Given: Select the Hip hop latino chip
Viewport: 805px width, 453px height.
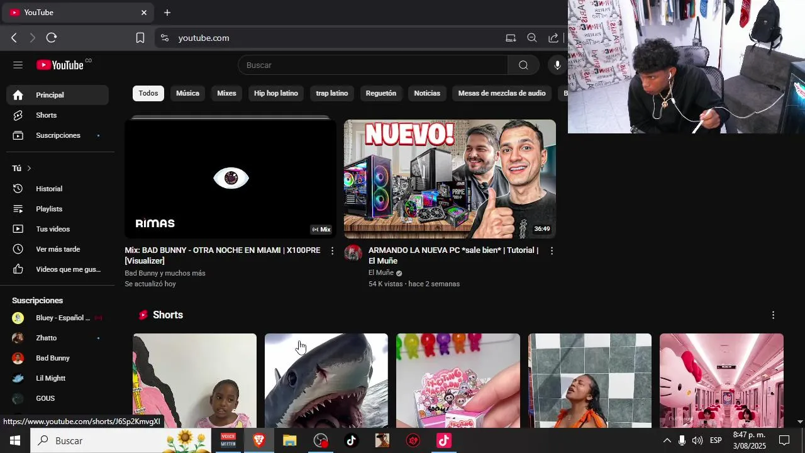Looking at the screenshot, I should click(276, 93).
